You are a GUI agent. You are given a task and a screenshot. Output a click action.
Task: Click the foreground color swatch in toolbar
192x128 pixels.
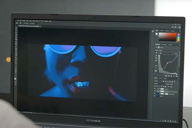tap(15, 78)
